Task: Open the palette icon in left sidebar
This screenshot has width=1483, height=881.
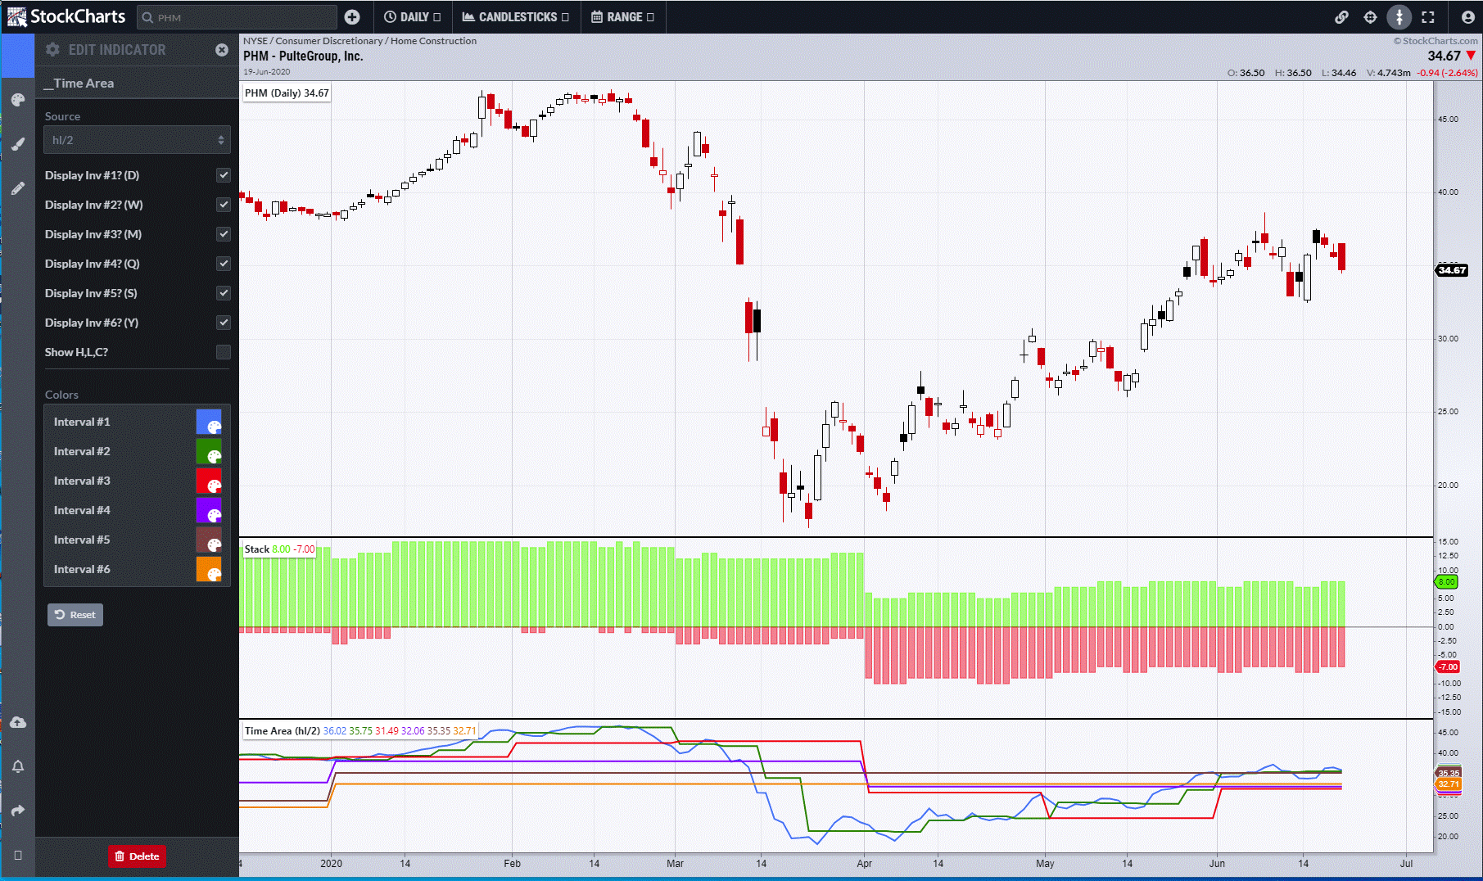Action: [x=18, y=100]
